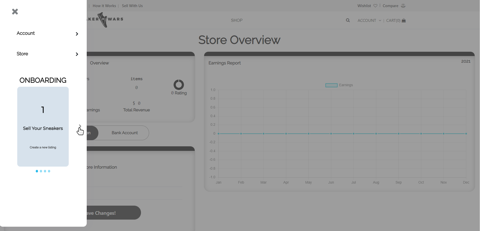Select the first onboarding carousel dot
The height and width of the screenshot is (231, 480).
click(x=37, y=171)
